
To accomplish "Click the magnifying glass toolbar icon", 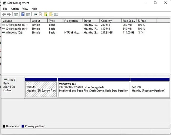I will click(x=51, y=14).
